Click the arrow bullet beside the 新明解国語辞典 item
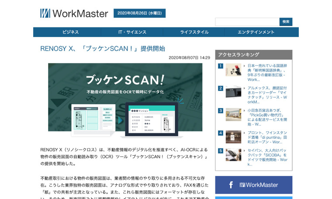Screen dimensions: 332x199 click(244, 66)
